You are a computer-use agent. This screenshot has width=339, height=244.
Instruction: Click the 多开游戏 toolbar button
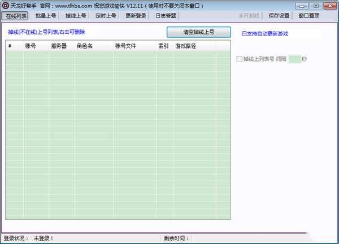[x=249, y=16]
